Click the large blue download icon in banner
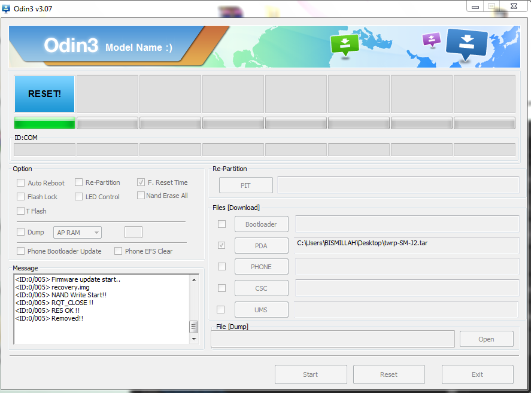 (x=467, y=44)
